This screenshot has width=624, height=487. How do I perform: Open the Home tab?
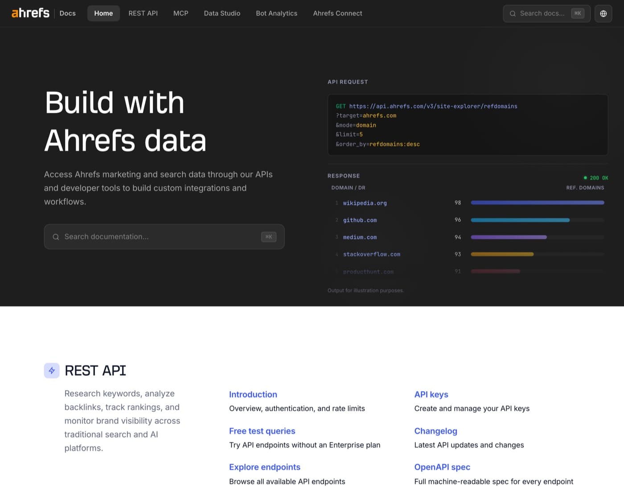click(103, 13)
